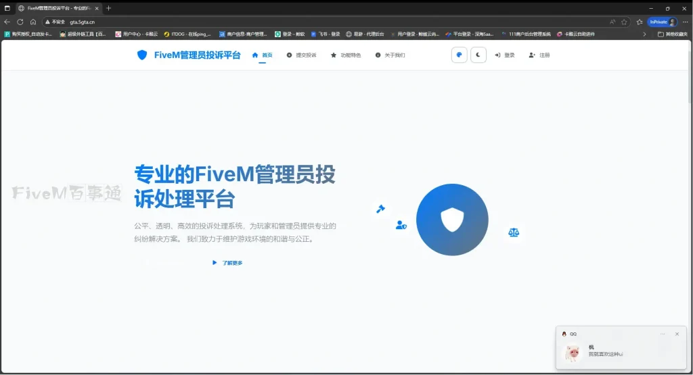Expand the bookmarks bar overflow chevron
The width and height of the screenshot is (693, 375).
644,34
